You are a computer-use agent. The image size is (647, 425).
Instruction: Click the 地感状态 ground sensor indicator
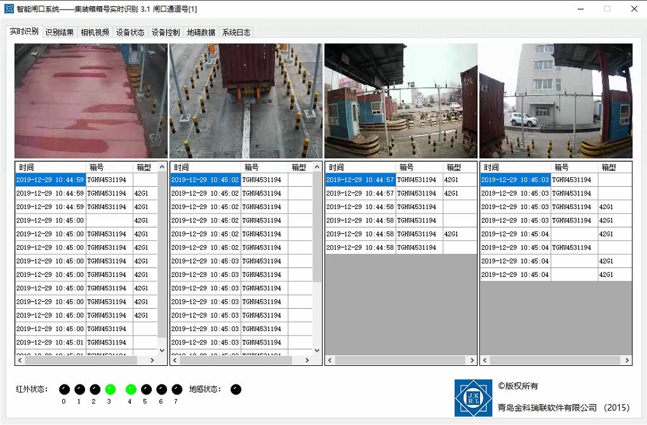236,389
